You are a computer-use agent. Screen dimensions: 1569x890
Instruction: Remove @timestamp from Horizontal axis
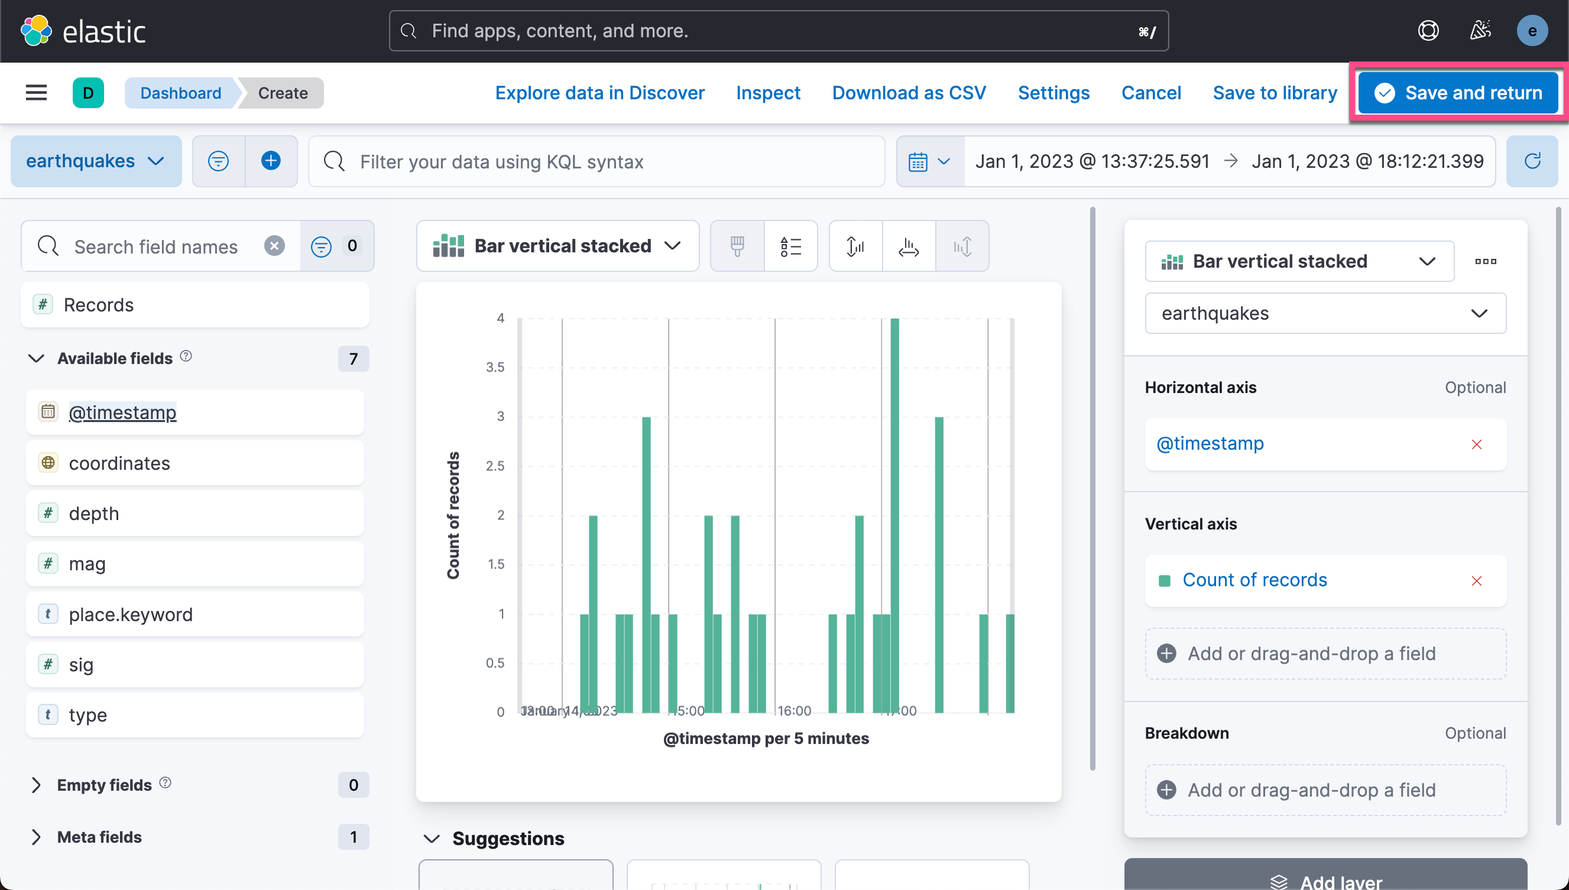click(x=1476, y=444)
